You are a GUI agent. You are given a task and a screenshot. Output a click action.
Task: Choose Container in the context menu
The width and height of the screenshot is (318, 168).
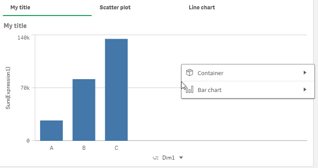click(x=248, y=73)
